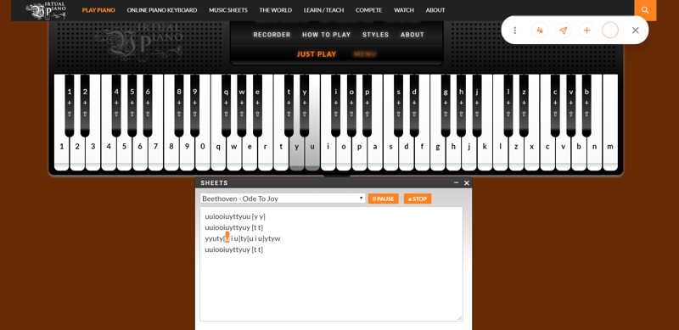The width and height of the screenshot is (679, 330).
Task: Toggle the MENU option on piano panel
Action: click(x=365, y=54)
